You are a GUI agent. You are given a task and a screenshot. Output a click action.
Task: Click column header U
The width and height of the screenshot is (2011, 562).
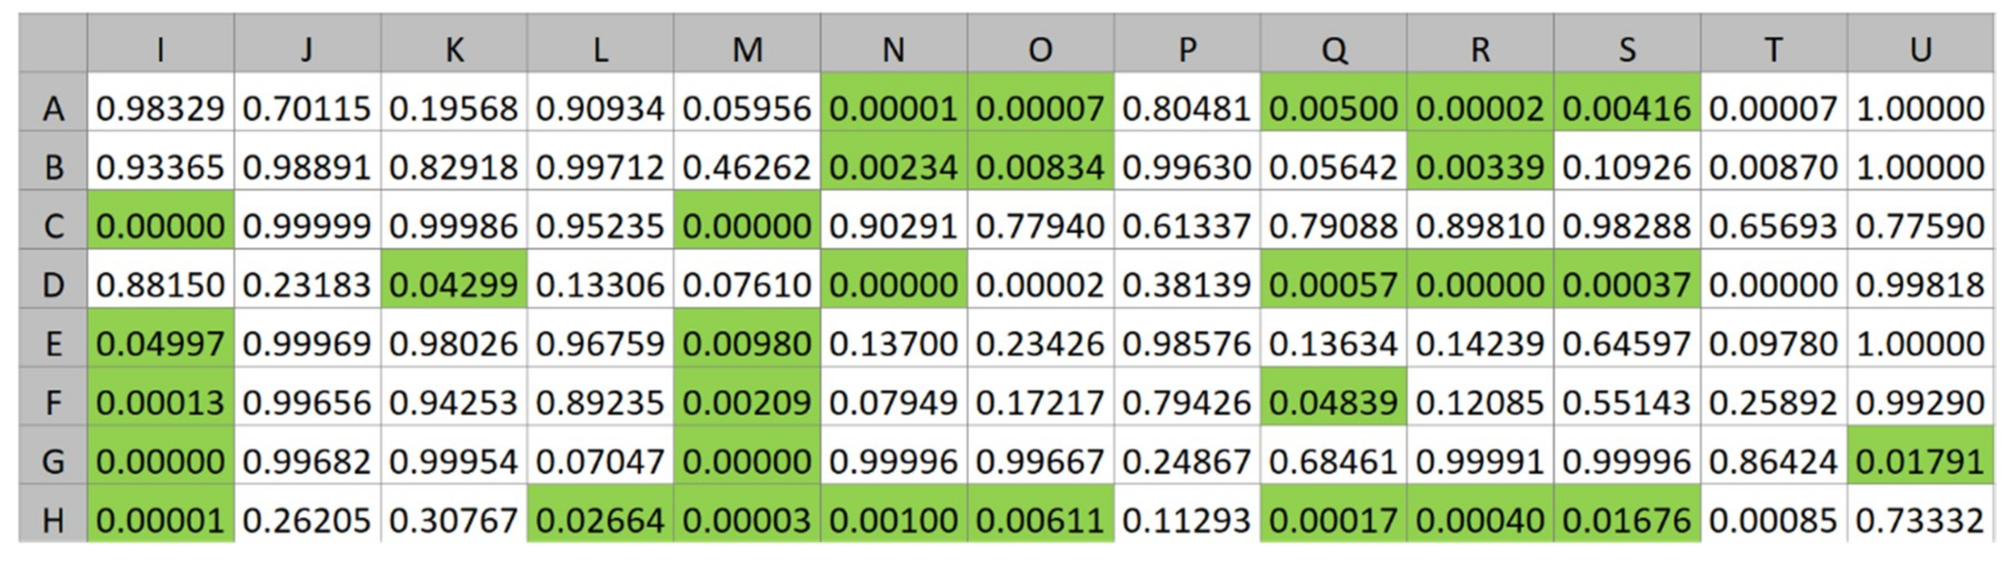point(1920,50)
